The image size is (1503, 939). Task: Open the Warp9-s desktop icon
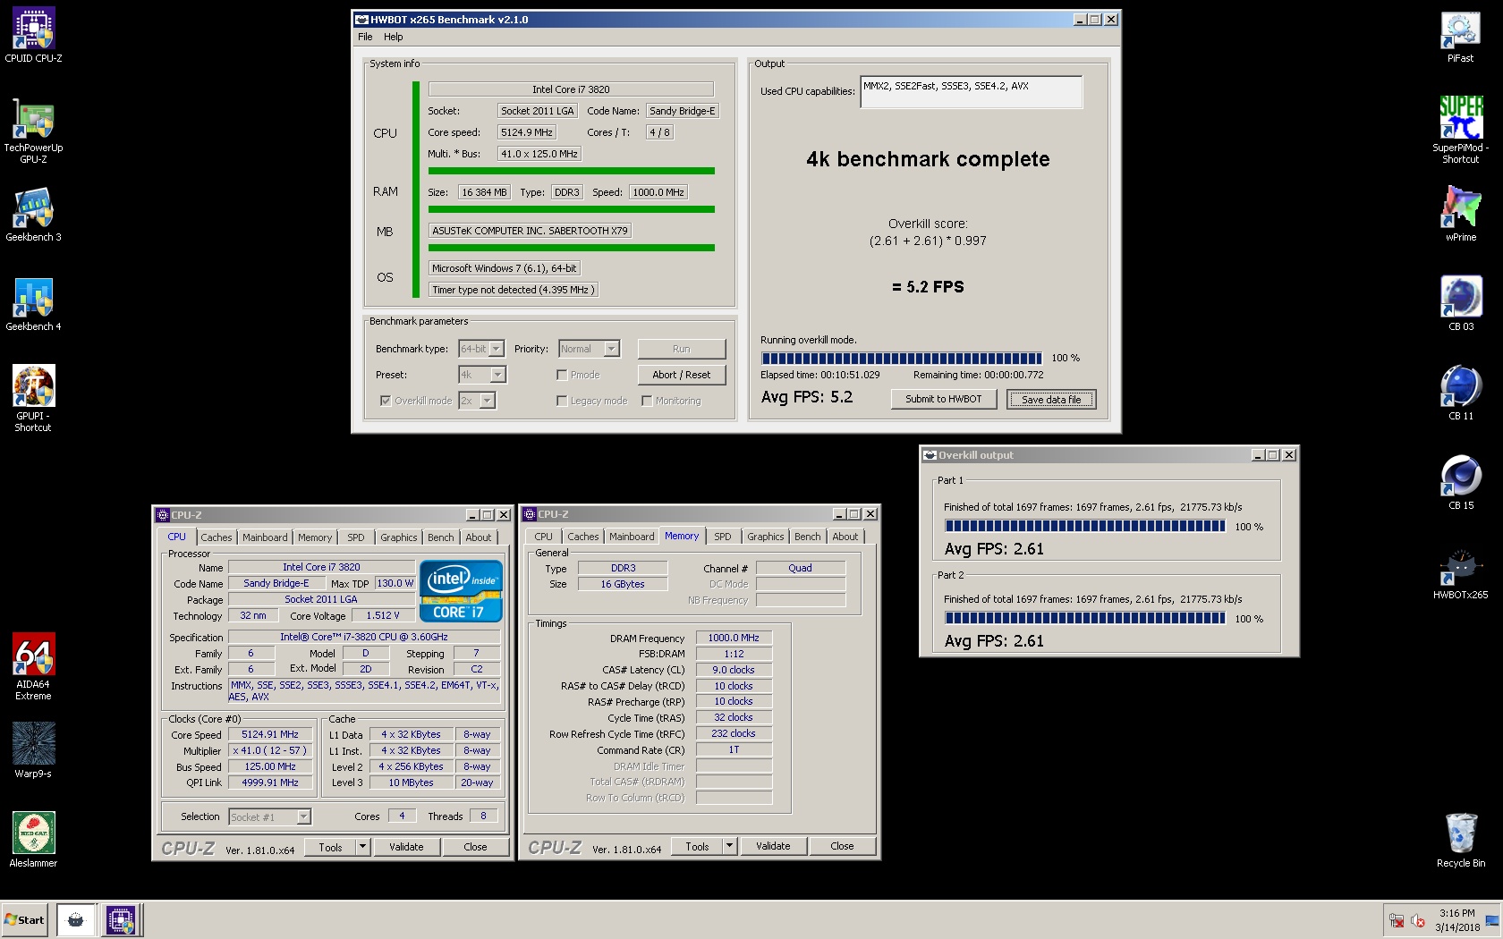coord(33,751)
